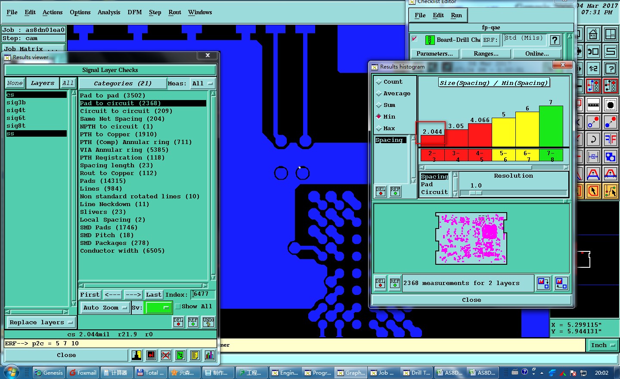
Task: Open the Rout menu
Action: pos(175,12)
